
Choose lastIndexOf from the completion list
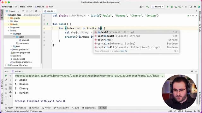[136, 36]
